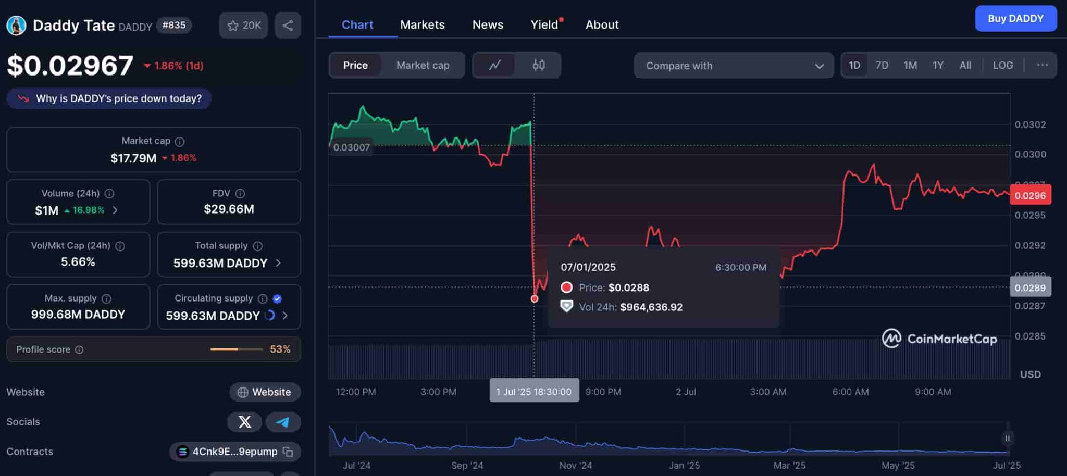Toggle chart to Market cap view
This screenshot has width=1067, height=476.
point(423,65)
